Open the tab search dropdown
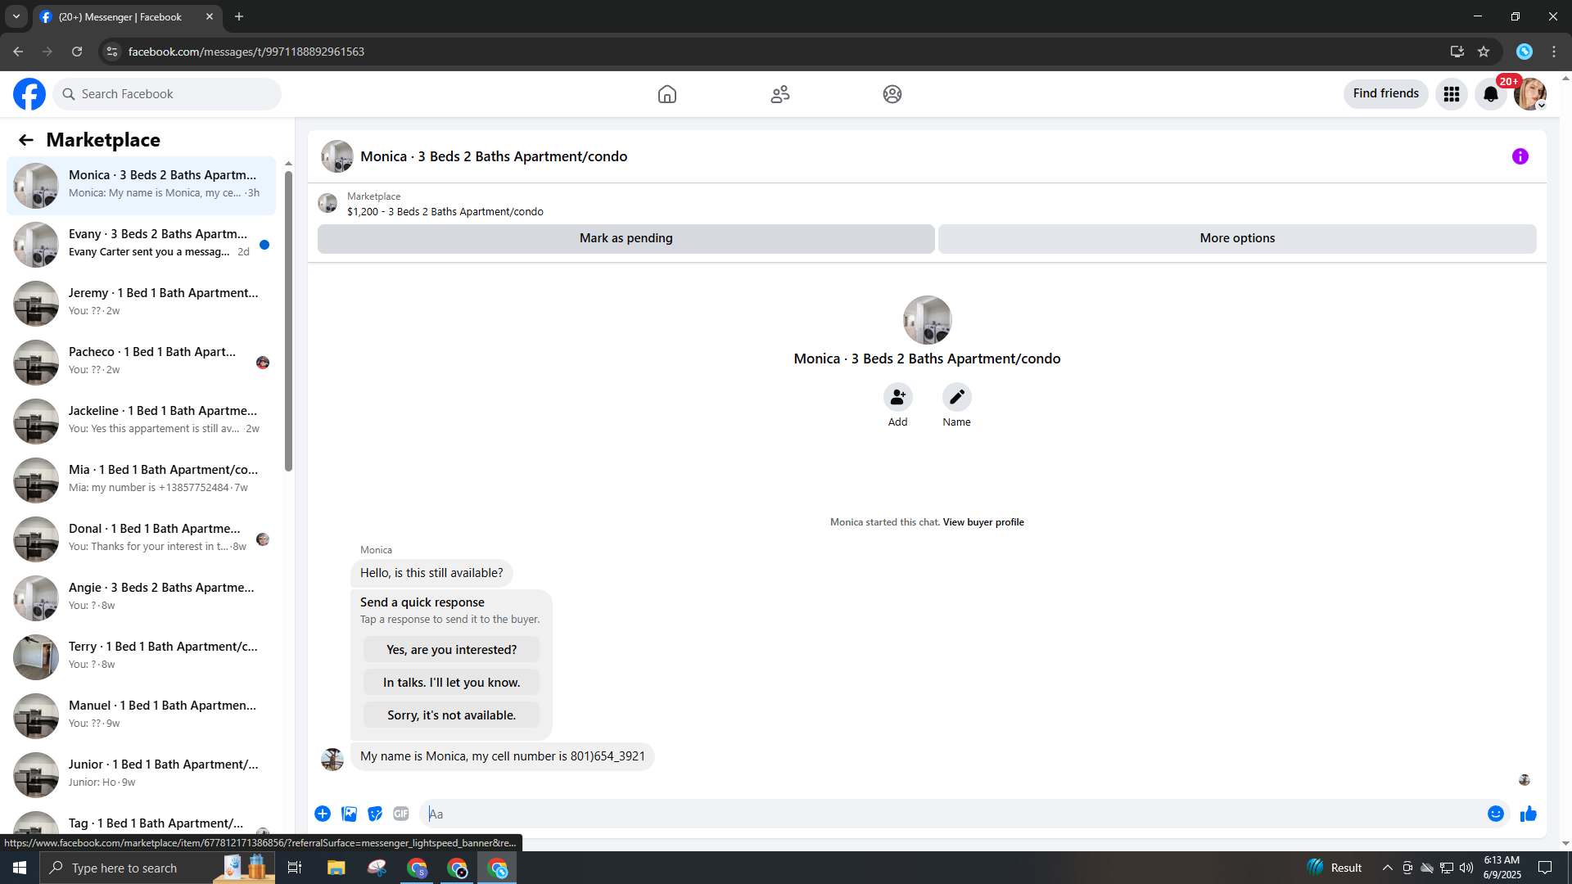This screenshot has height=884, width=1572. coord(16,16)
